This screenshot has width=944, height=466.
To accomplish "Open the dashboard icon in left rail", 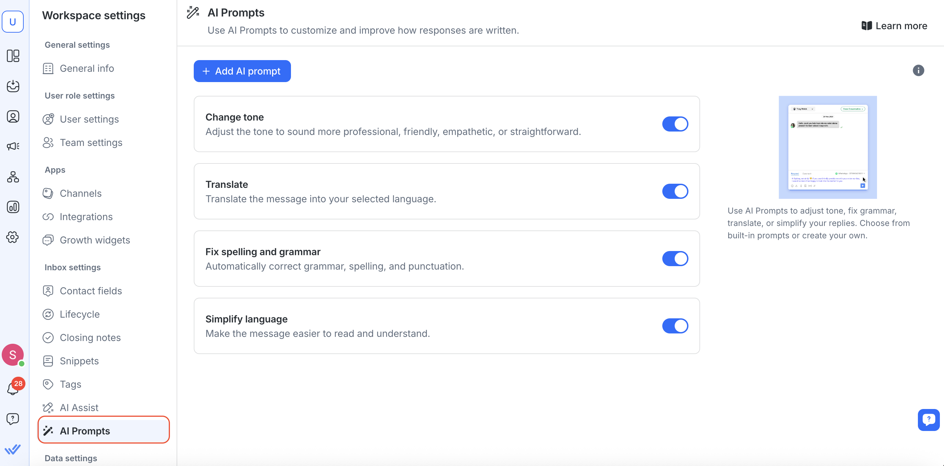I will [x=13, y=56].
